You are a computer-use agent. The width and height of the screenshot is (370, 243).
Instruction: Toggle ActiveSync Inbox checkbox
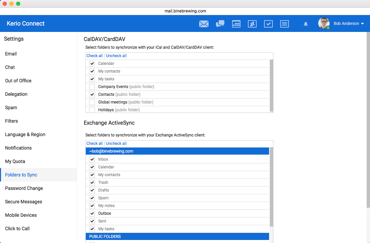[x=92, y=159]
